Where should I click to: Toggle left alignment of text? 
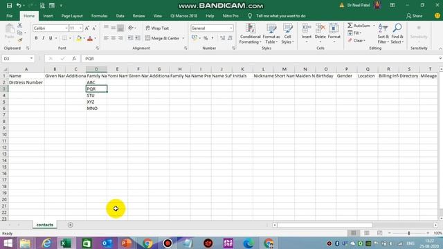pos(106,38)
